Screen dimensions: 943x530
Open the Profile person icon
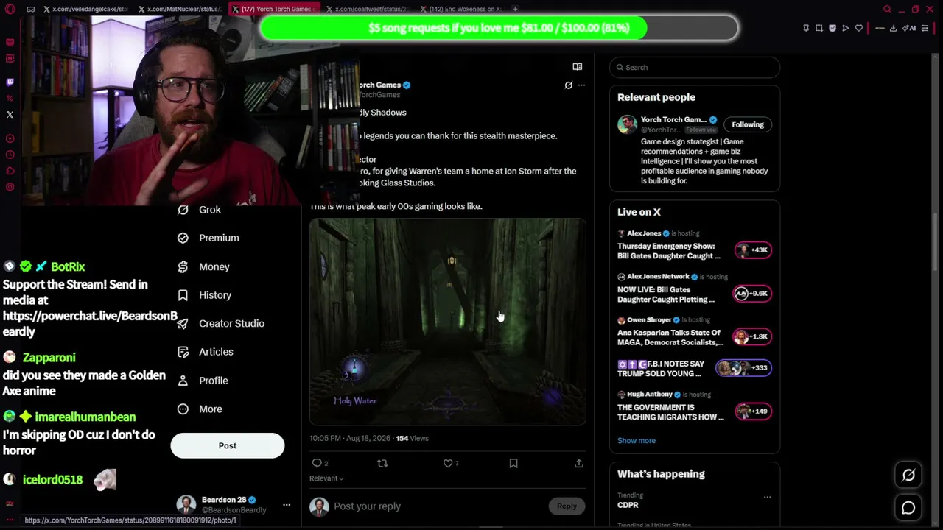[x=183, y=381]
